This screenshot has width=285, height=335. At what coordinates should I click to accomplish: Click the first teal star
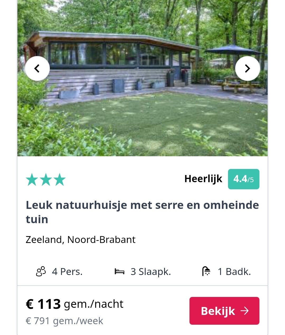(32, 180)
